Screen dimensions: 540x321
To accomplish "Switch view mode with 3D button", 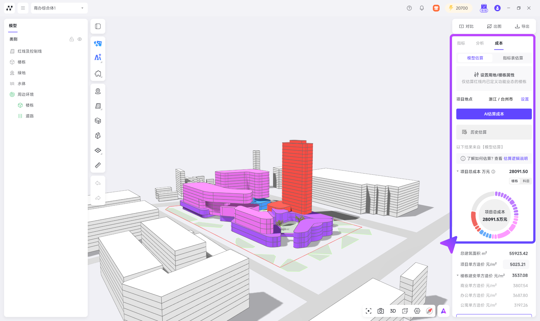I will tap(393, 311).
